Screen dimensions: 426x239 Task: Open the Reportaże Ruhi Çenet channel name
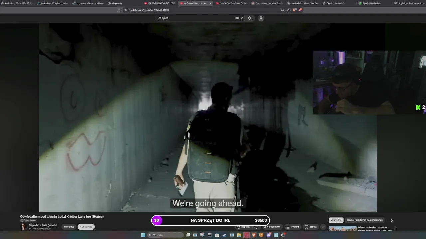click(x=42, y=225)
